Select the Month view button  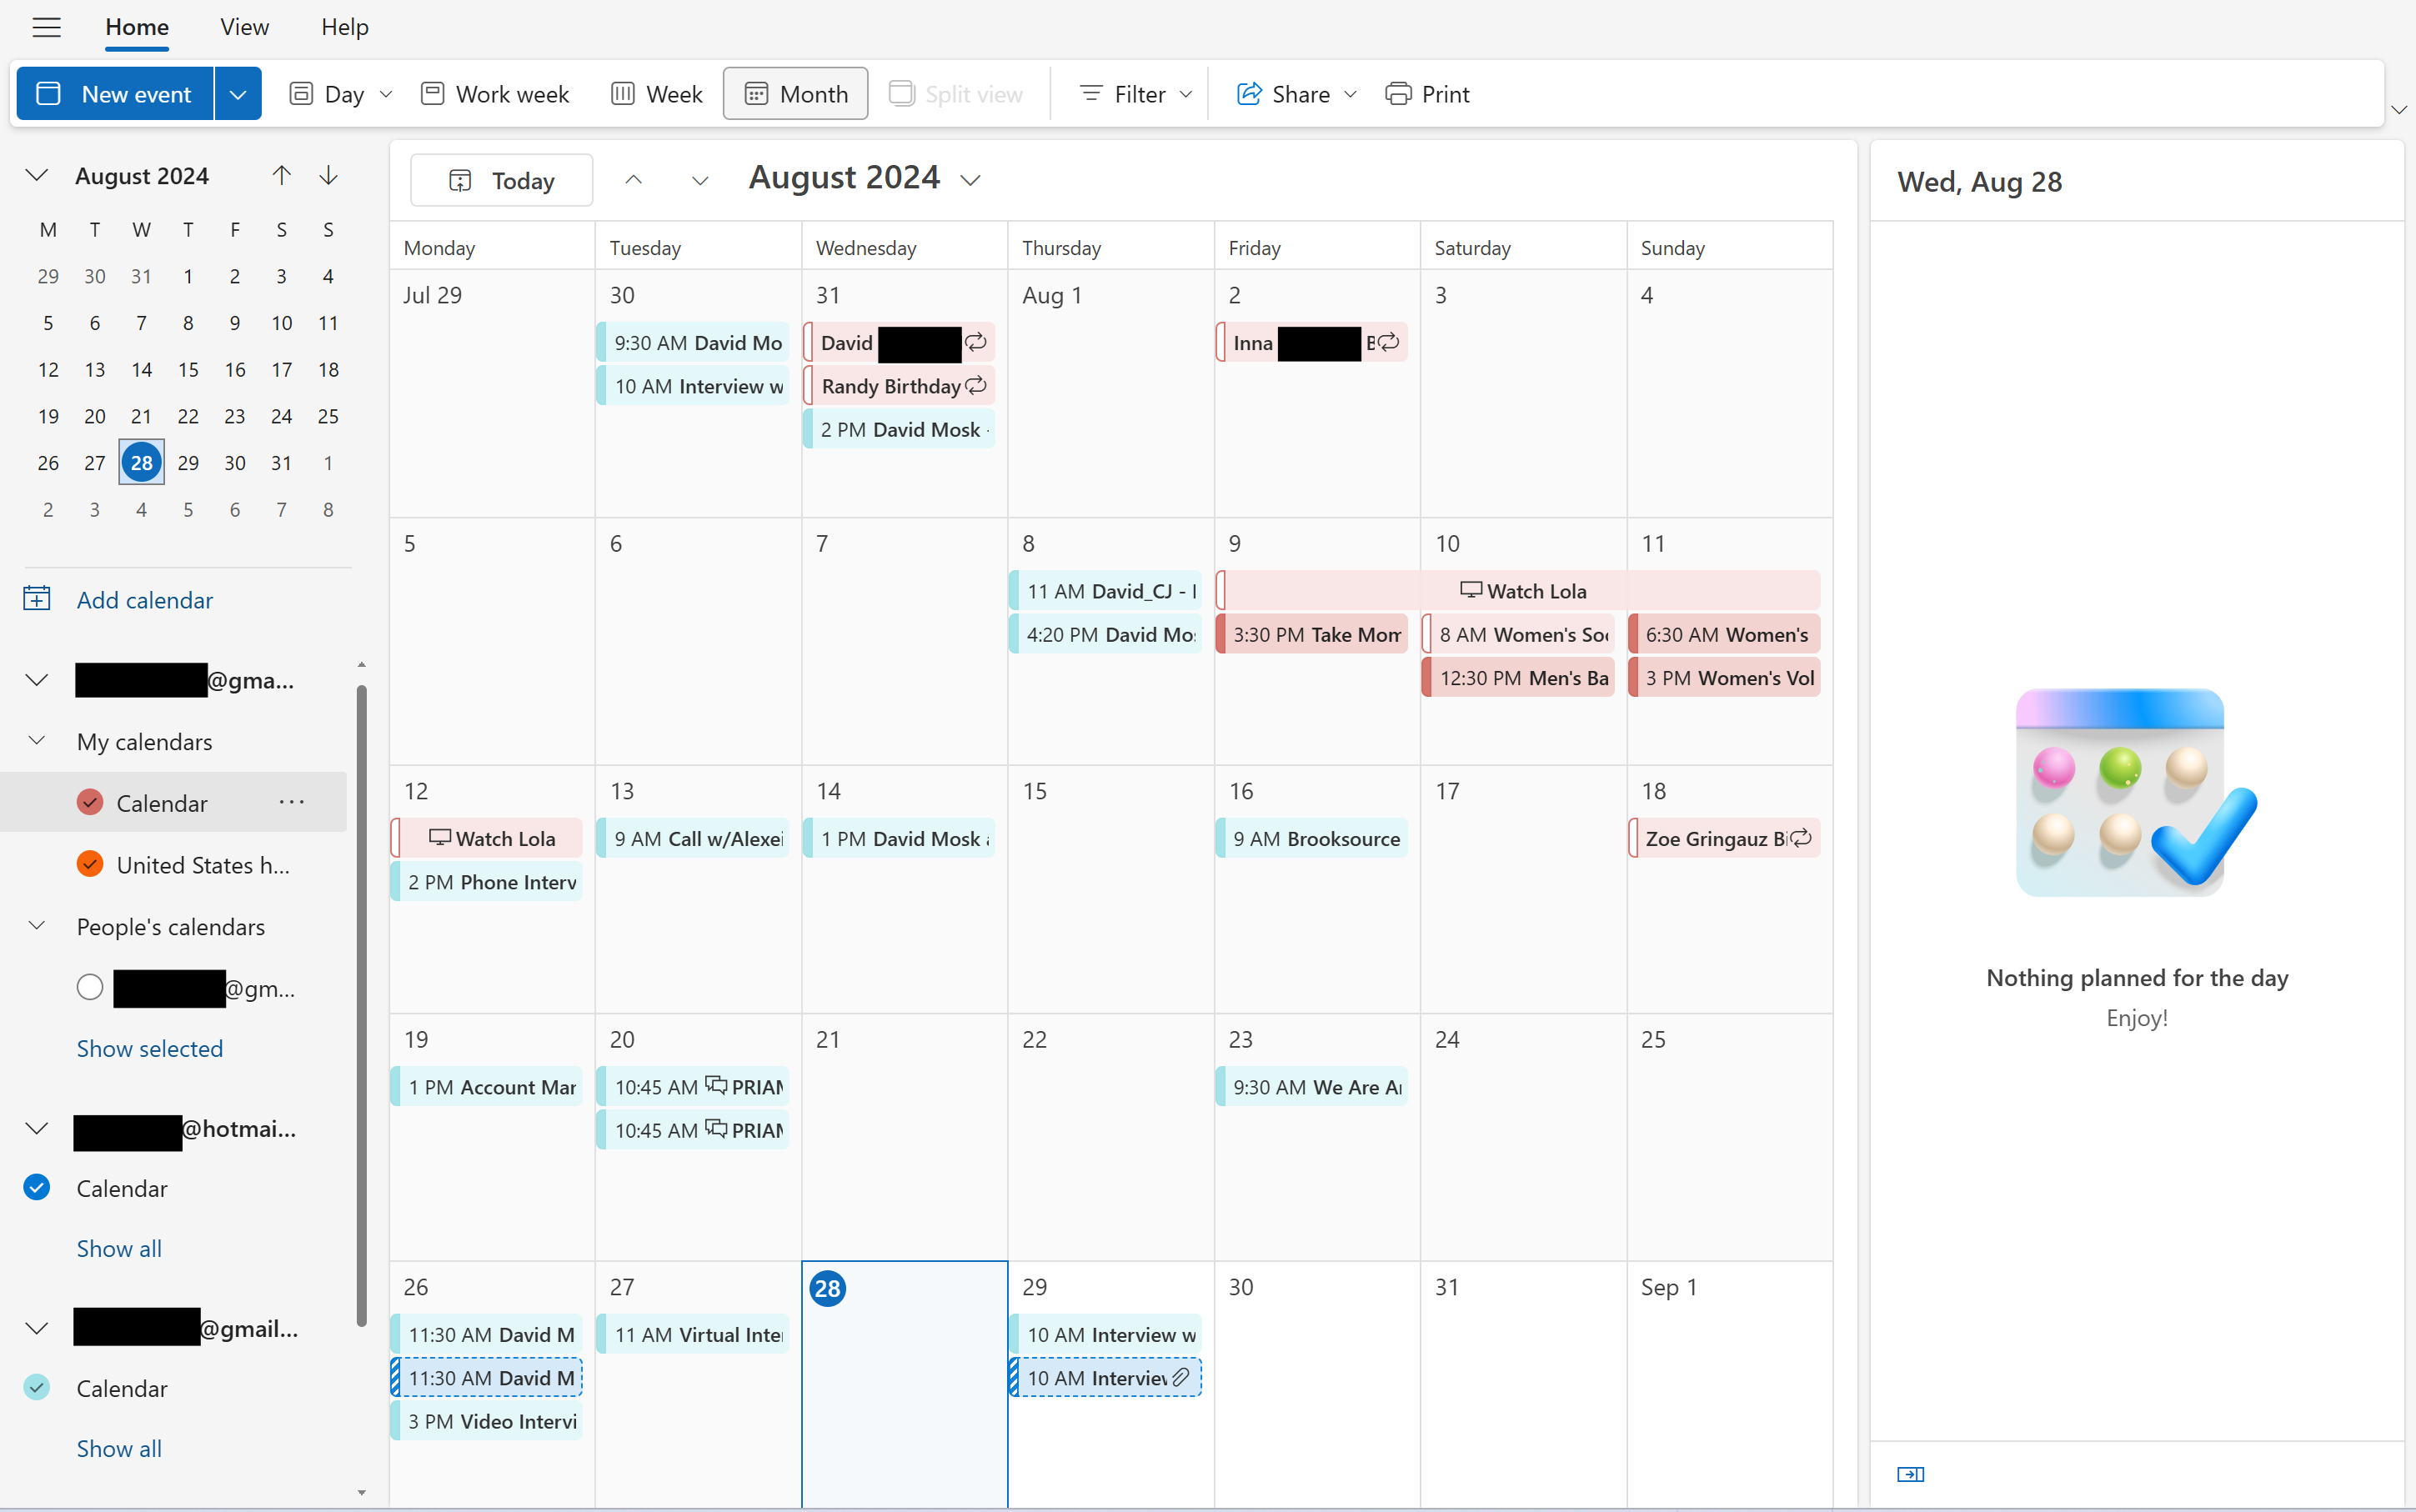click(796, 94)
